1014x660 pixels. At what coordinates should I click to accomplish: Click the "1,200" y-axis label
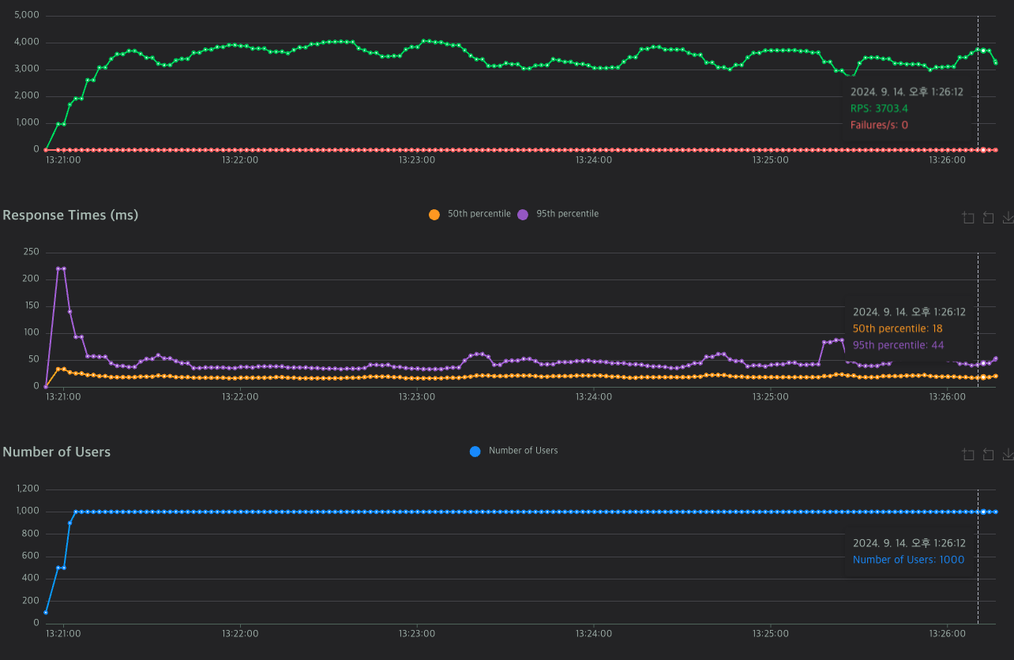point(28,489)
